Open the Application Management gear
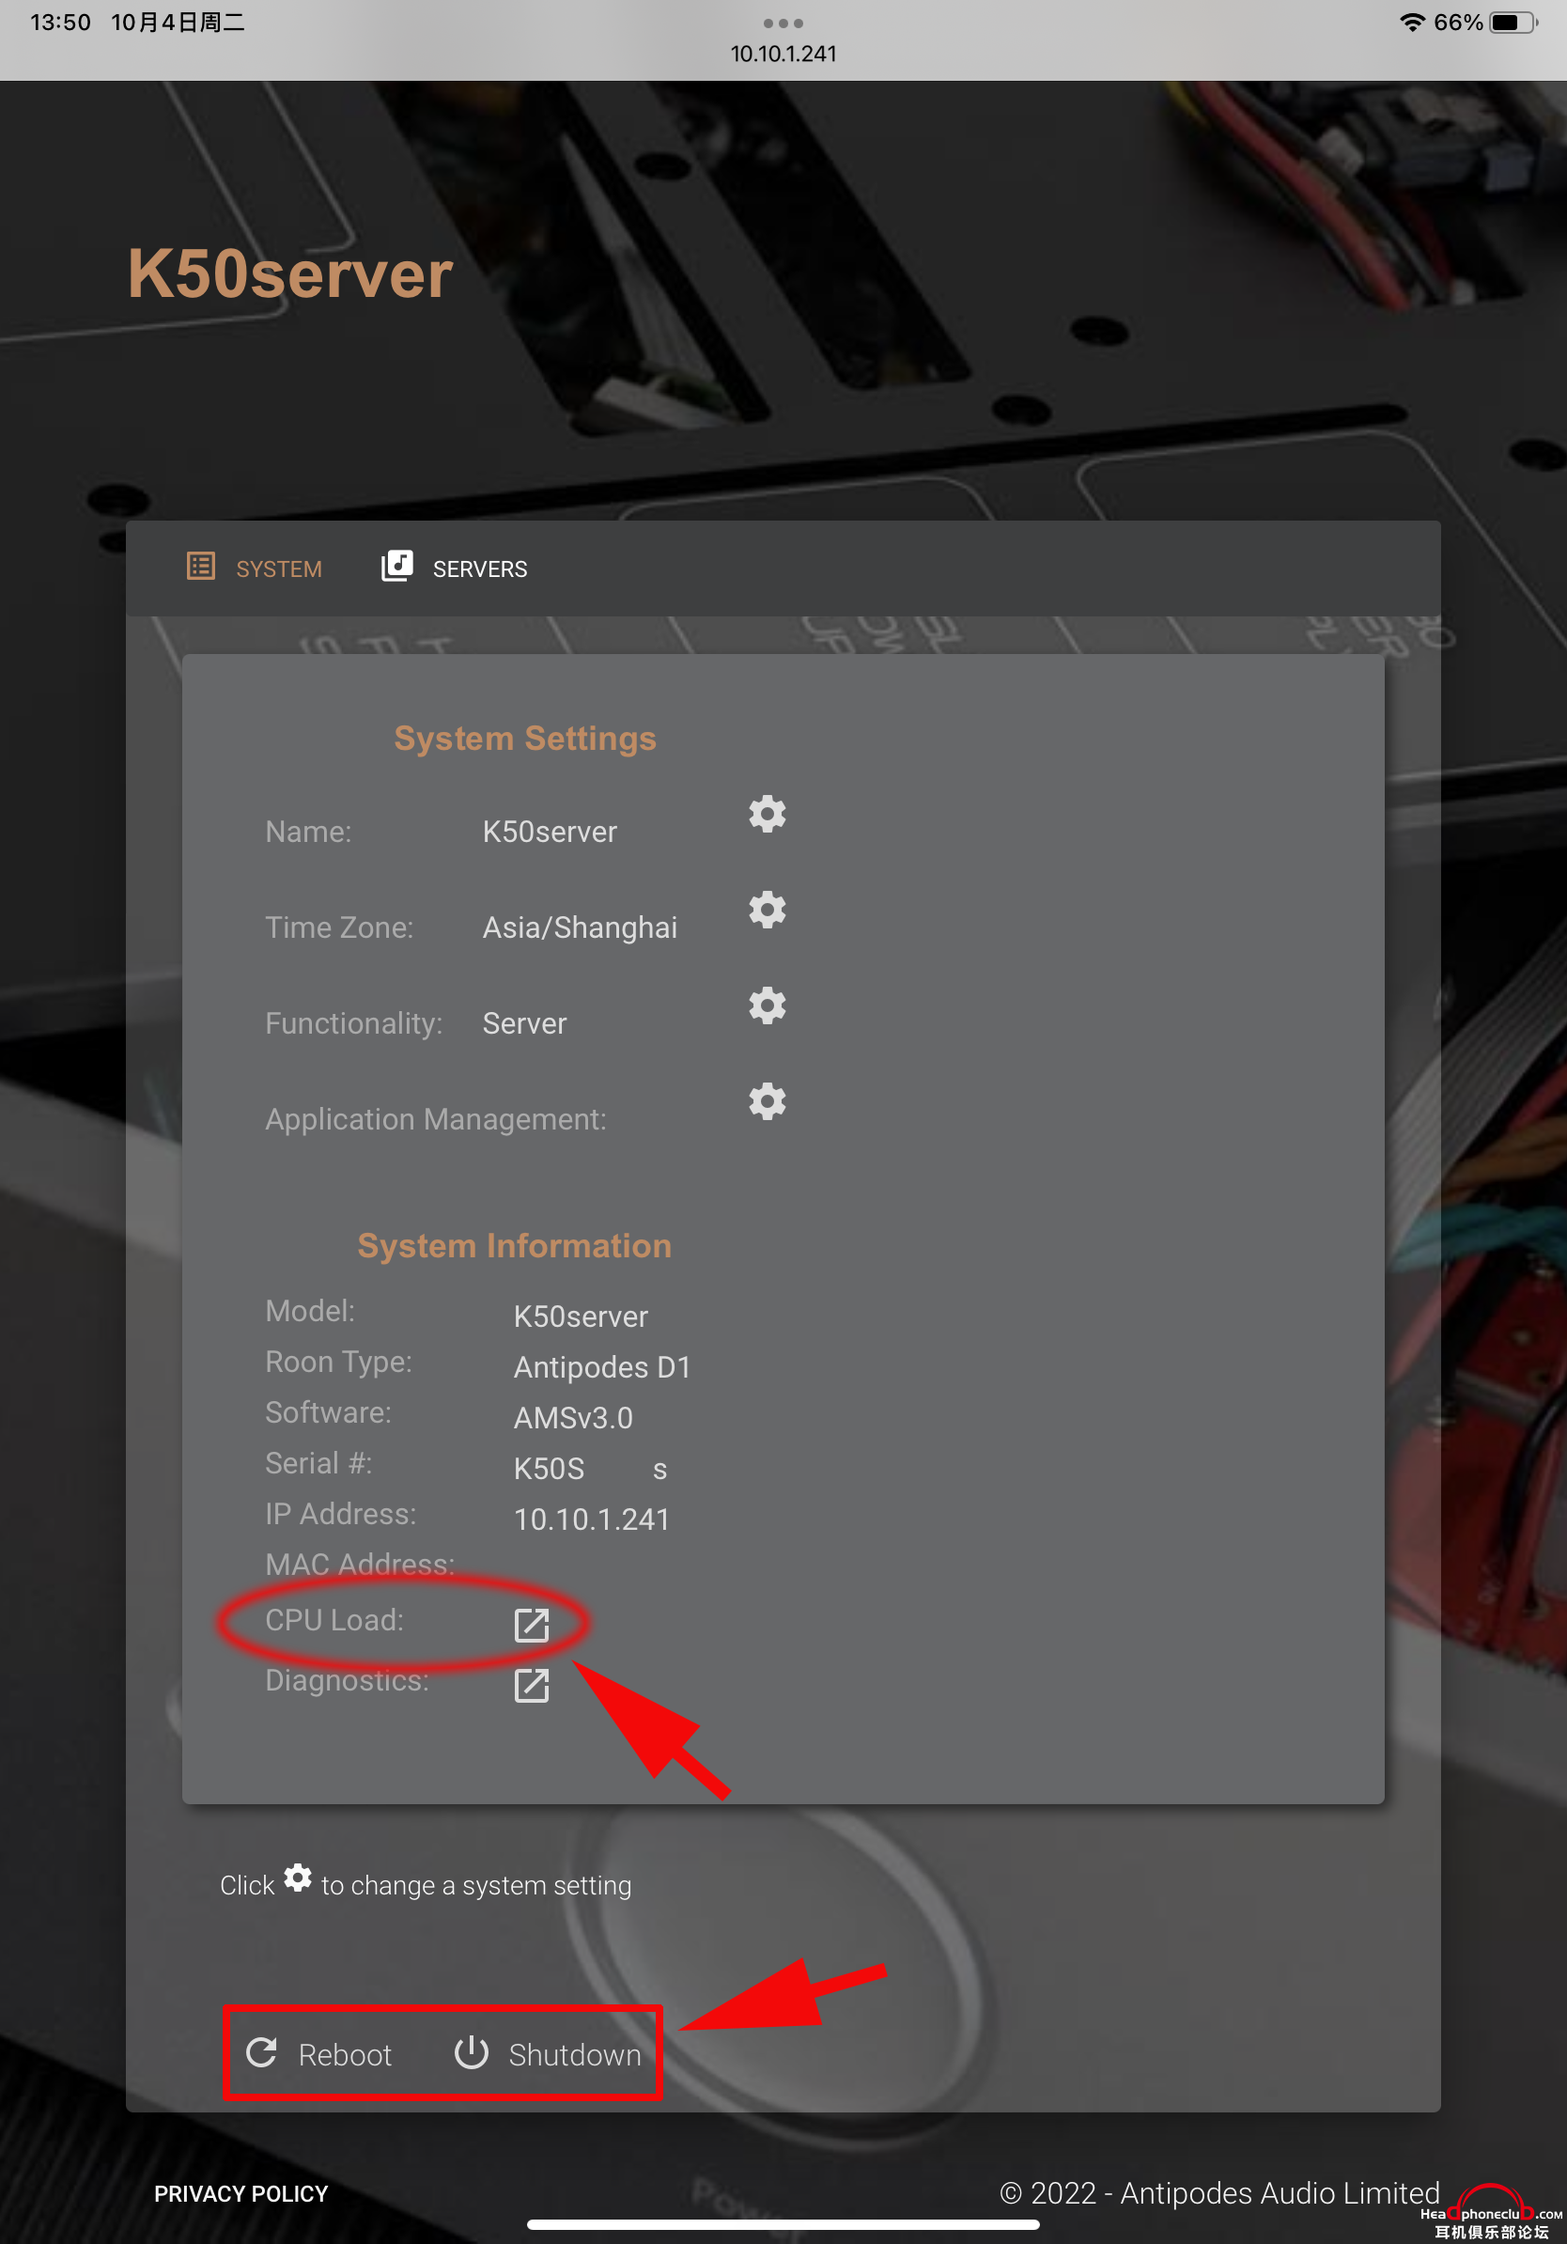 [x=767, y=1100]
